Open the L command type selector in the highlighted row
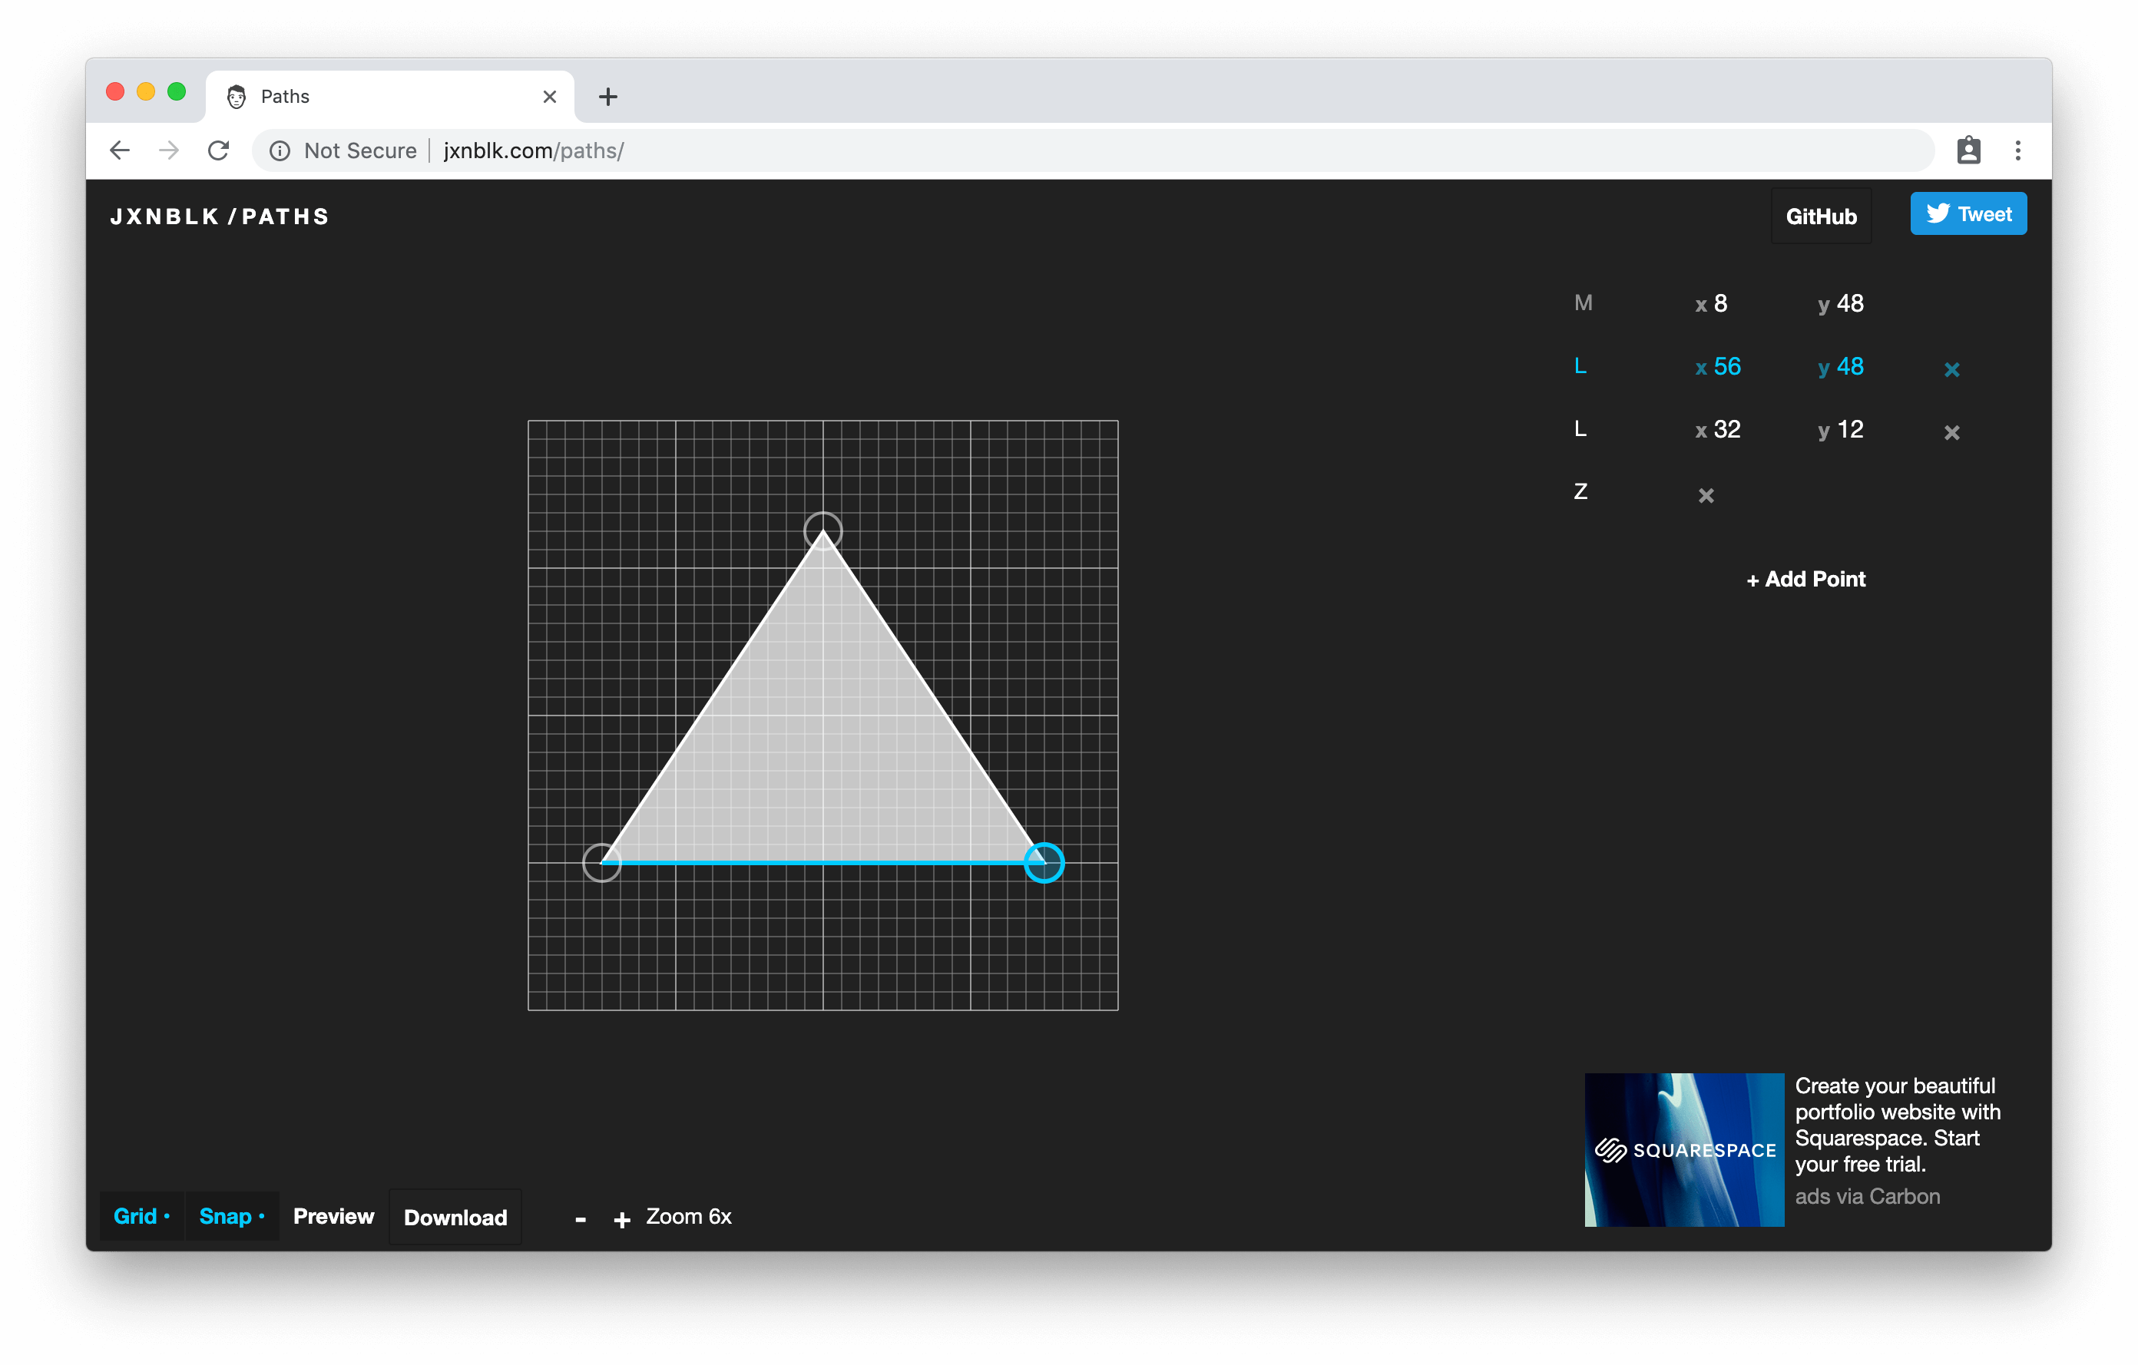The width and height of the screenshot is (2138, 1365). coord(1580,365)
